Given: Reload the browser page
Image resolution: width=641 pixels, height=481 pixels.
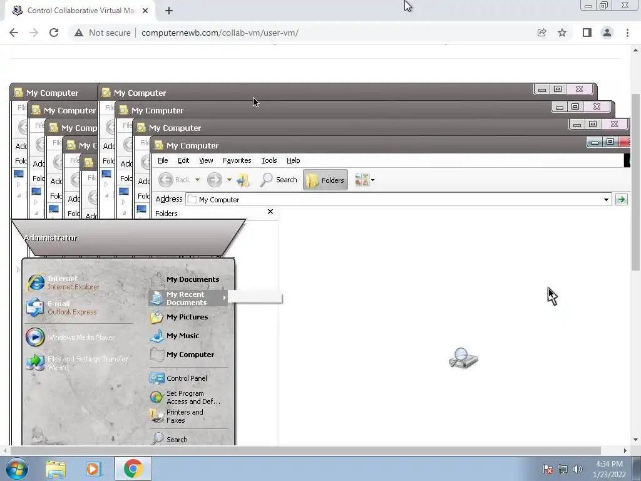Looking at the screenshot, I should pos(54,33).
